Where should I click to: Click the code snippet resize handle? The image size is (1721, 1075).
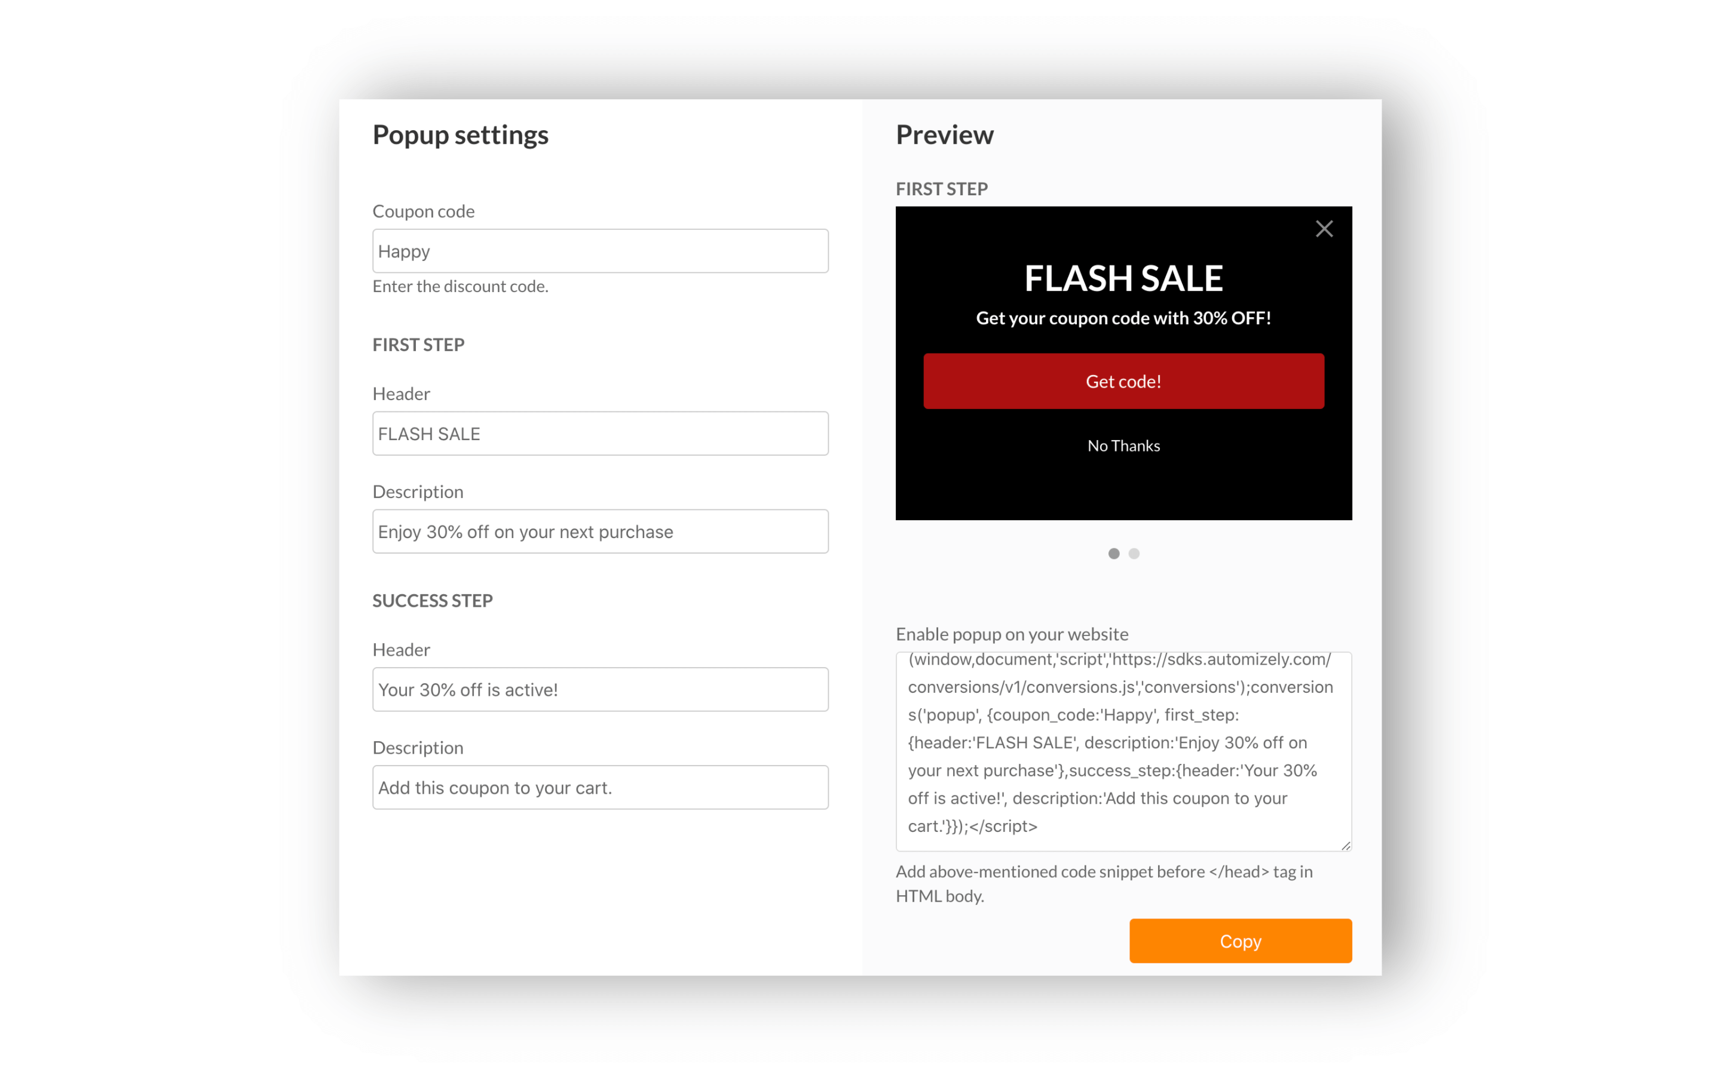(x=1346, y=844)
